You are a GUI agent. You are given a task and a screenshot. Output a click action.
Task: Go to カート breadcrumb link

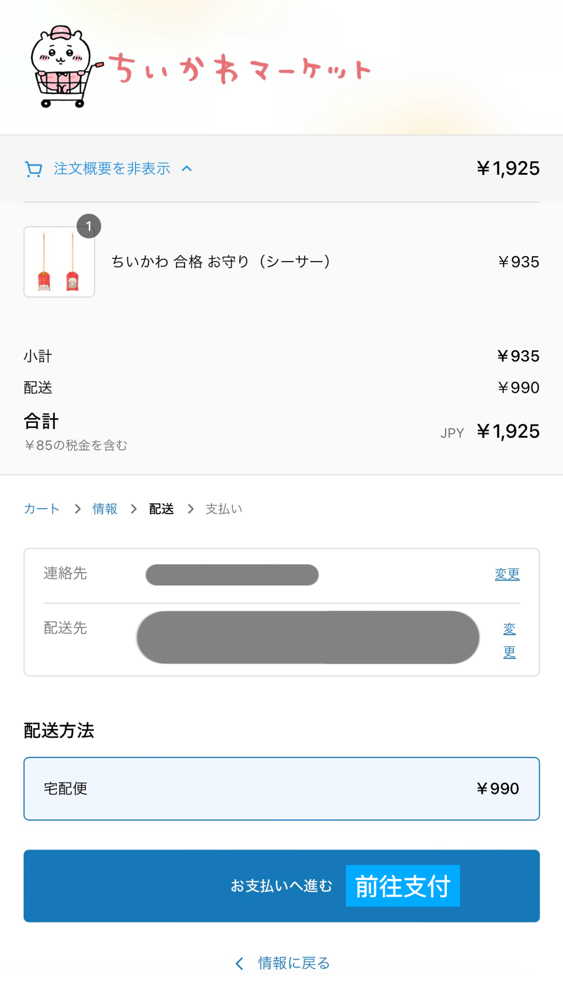[x=42, y=509]
